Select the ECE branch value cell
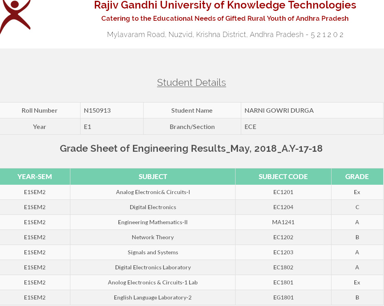Image resolution: width=384 pixels, height=306 pixels. [x=312, y=127]
